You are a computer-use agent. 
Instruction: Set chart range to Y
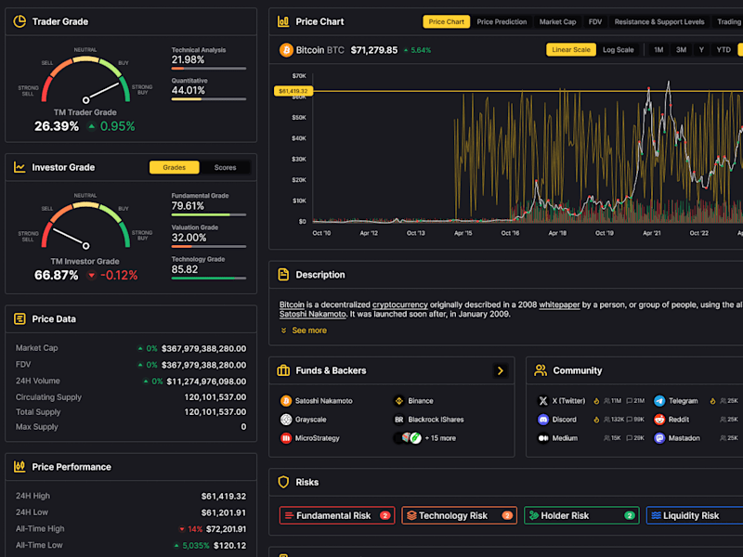click(x=701, y=50)
